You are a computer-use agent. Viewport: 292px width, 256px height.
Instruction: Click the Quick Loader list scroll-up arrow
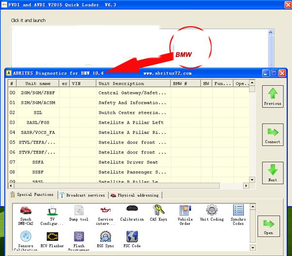pos(271,33)
